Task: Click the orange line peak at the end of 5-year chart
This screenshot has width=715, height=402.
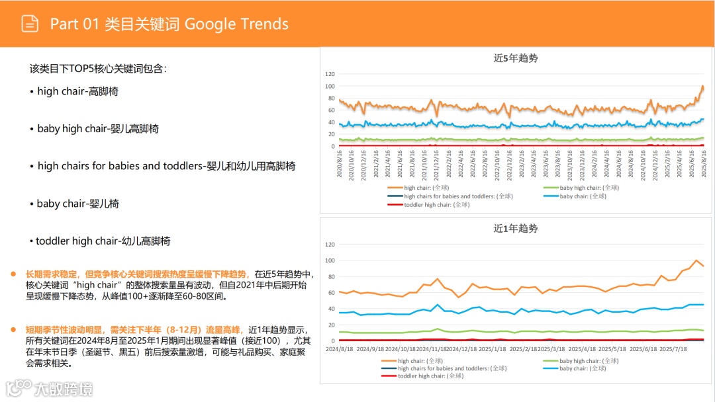Action: (x=702, y=86)
